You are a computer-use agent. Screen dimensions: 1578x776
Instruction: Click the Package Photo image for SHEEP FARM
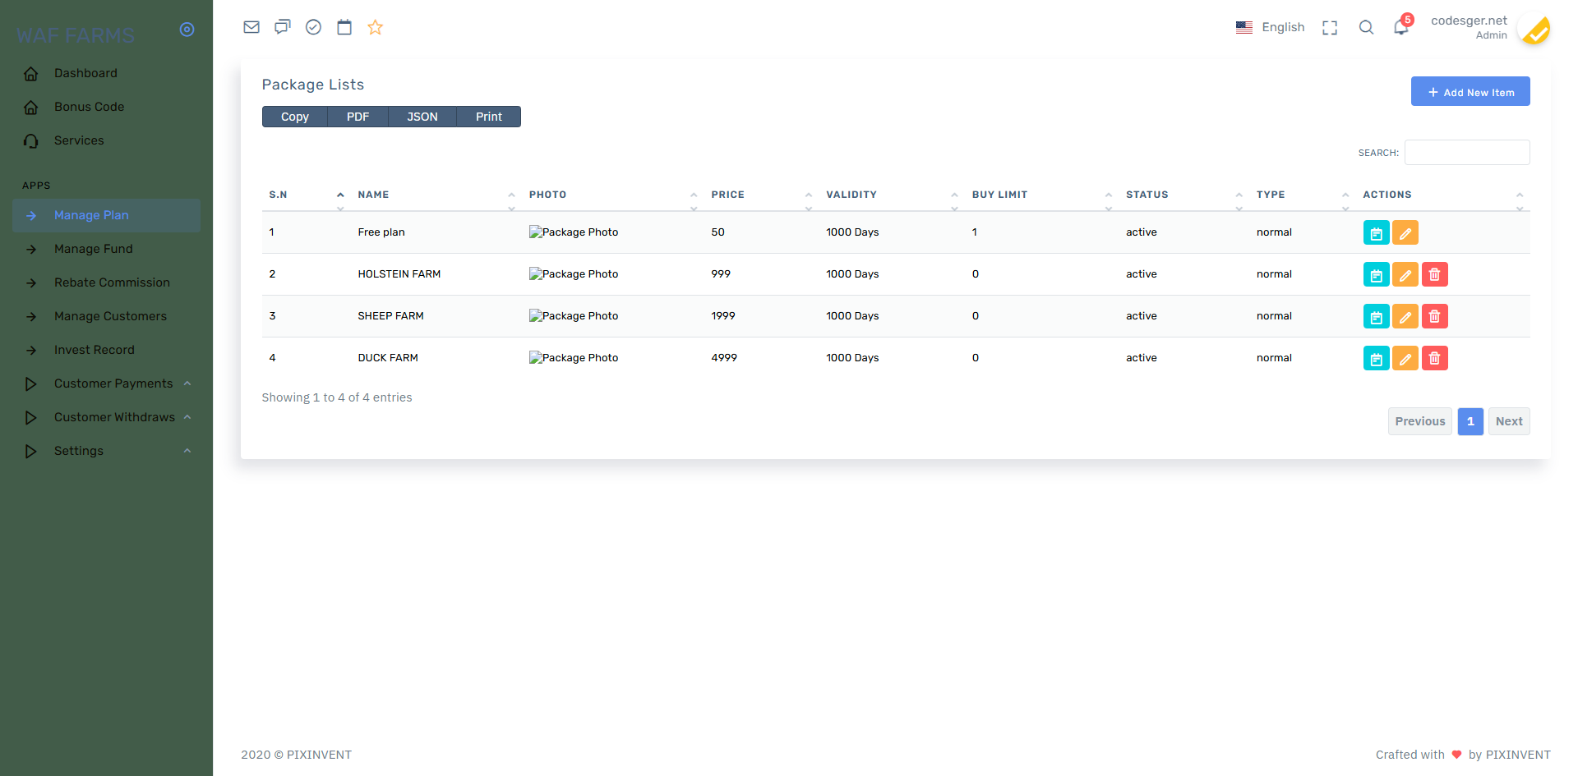click(574, 316)
